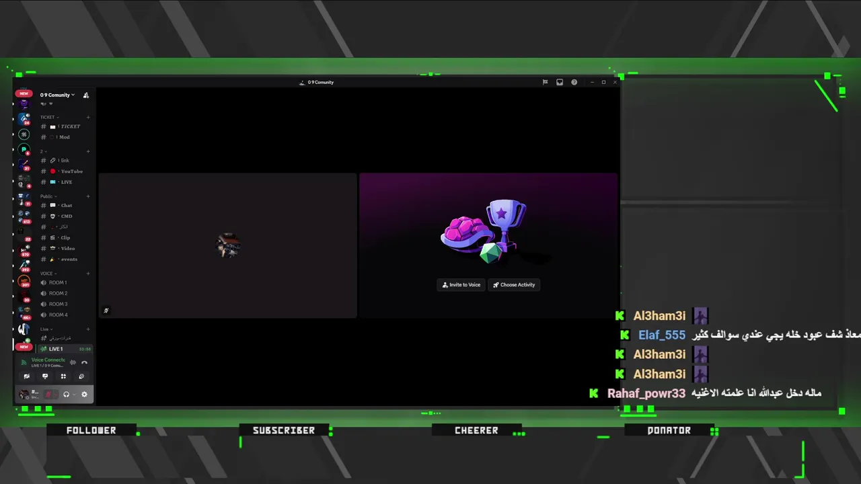Click the flag icon in Discord title bar

click(x=545, y=82)
